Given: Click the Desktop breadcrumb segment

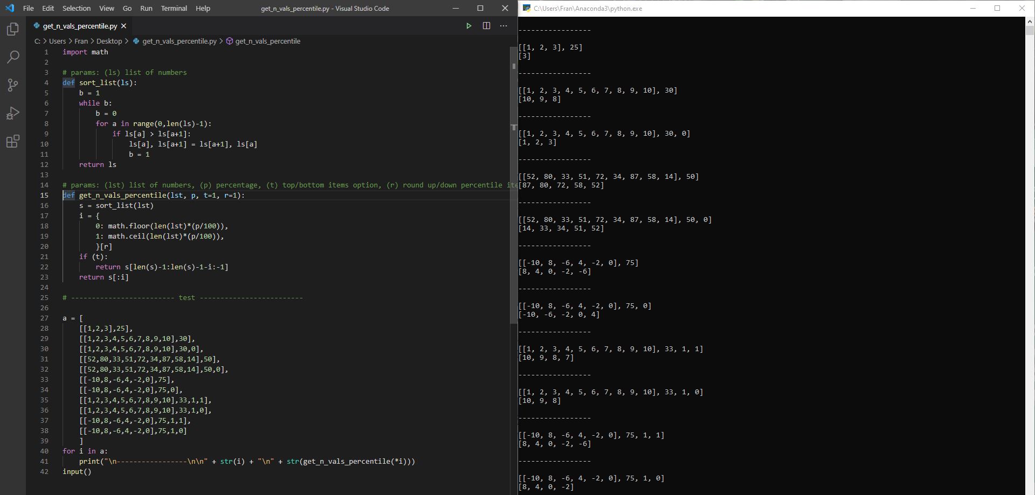Looking at the screenshot, I should pyautogui.click(x=109, y=41).
